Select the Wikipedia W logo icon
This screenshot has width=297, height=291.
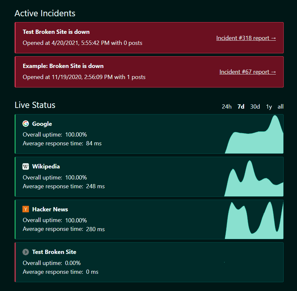pos(25,166)
